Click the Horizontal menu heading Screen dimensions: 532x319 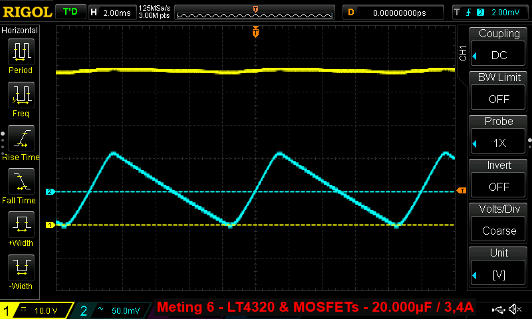point(20,31)
